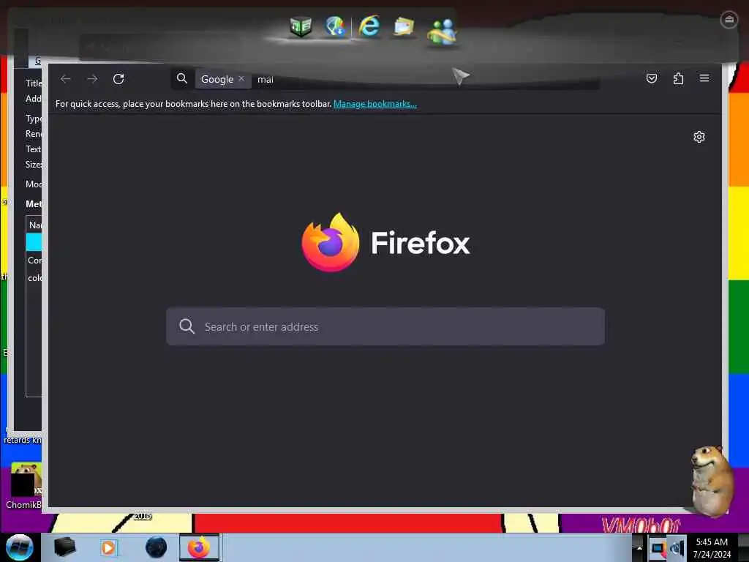
Task: Launch Windows Live Messenger from the dock
Action: click(441, 32)
